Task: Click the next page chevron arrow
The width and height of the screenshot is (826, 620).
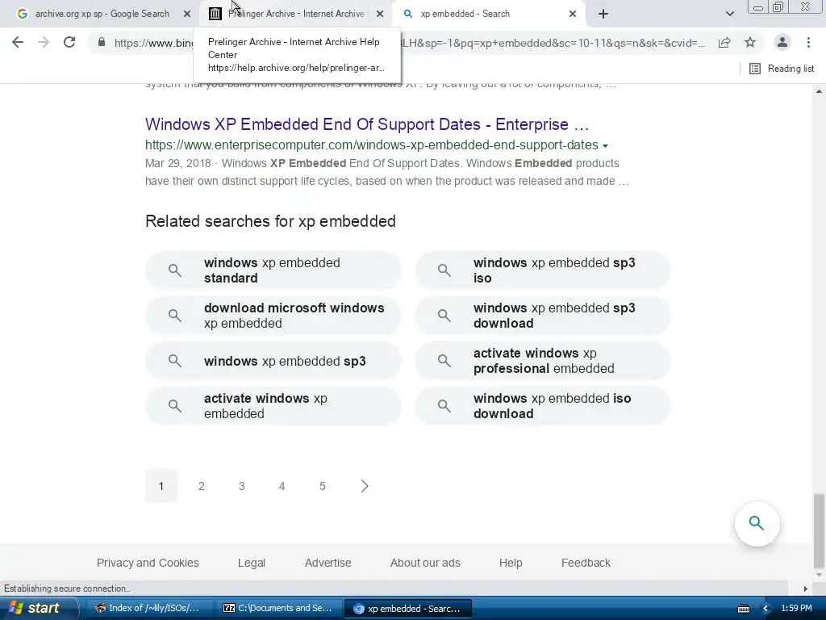Action: tap(365, 486)
